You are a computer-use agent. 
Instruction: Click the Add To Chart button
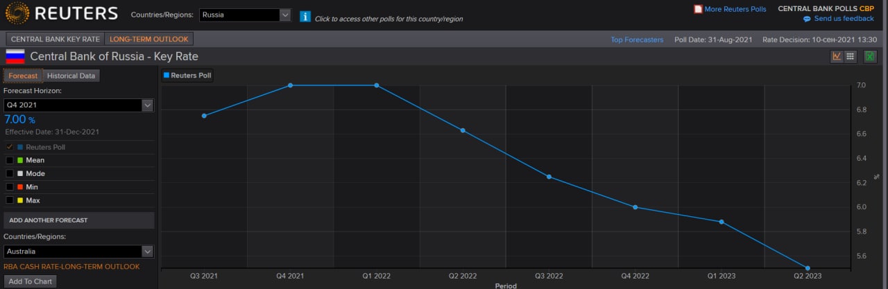tap(30, 281)
